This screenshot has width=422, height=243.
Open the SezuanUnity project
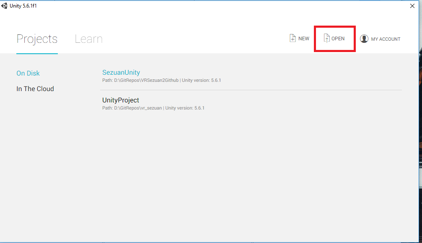(x=121, y=73)
